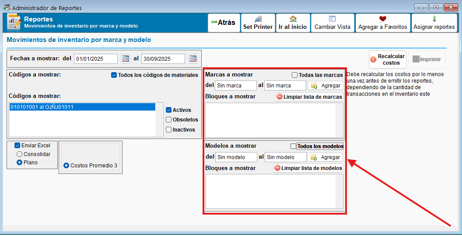The height and width of the screenshot is (236, 462).
Task: Select the Plano radio option
Action: (19, 163)
